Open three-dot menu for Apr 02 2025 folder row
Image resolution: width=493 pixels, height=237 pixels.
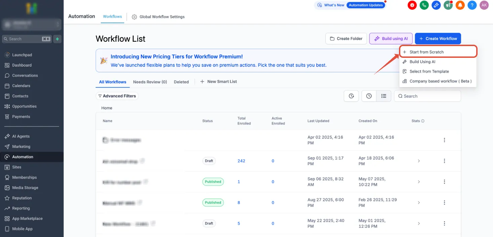[x=444, y=140]
